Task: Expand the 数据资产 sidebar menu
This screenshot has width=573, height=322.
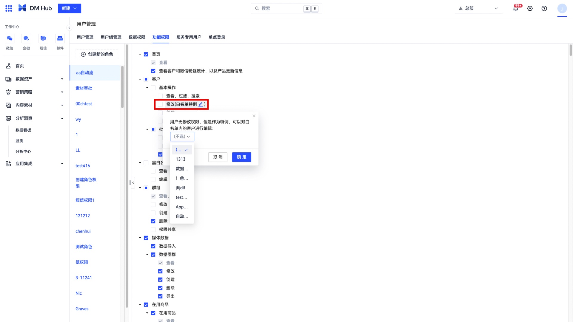Action: (x=35, y=79)
